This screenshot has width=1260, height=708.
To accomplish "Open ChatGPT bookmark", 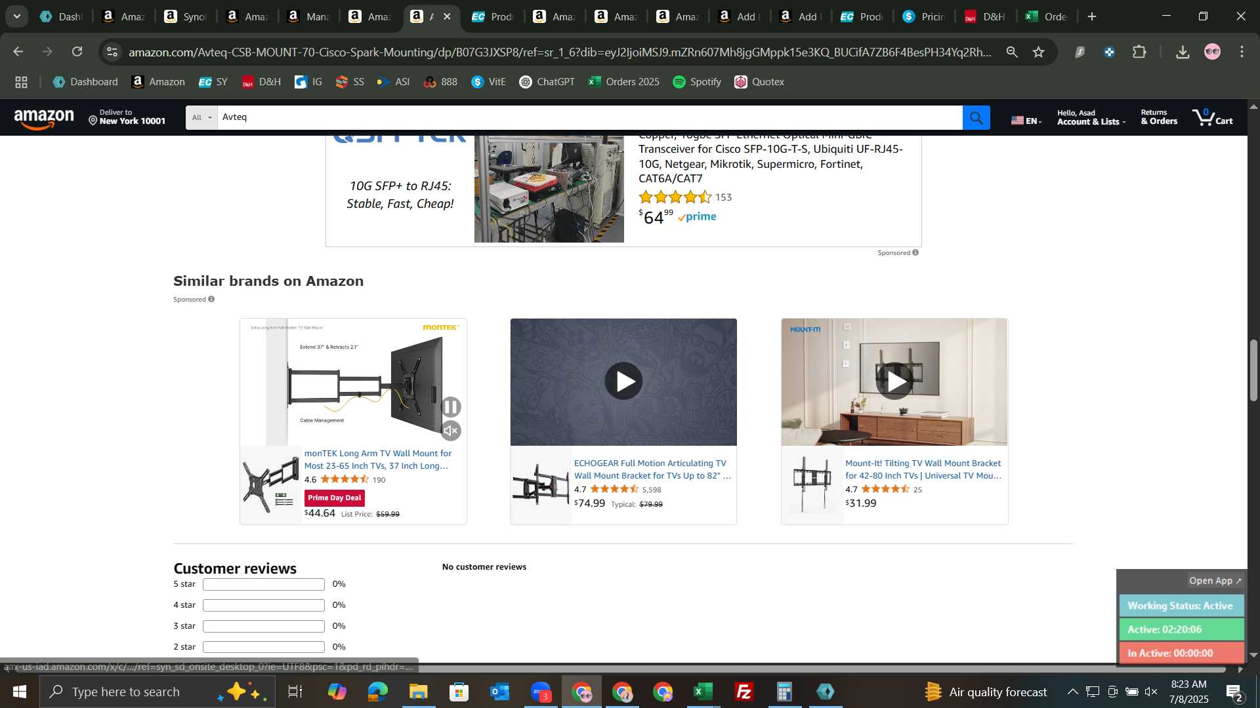I will click(x=547, y=82).
